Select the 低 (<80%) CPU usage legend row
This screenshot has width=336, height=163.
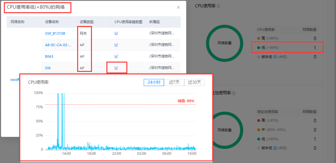point(287,47)
